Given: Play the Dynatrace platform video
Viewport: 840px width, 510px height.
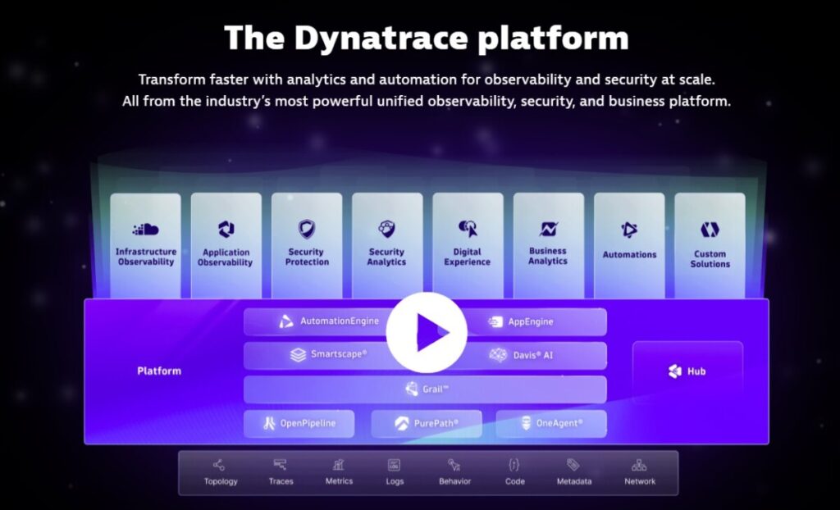Looking at the screenshot, I should [x=427, y=331].
